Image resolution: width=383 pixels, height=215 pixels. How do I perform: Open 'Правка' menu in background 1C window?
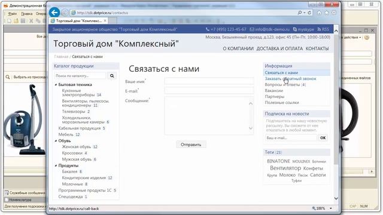pos(26,14)
